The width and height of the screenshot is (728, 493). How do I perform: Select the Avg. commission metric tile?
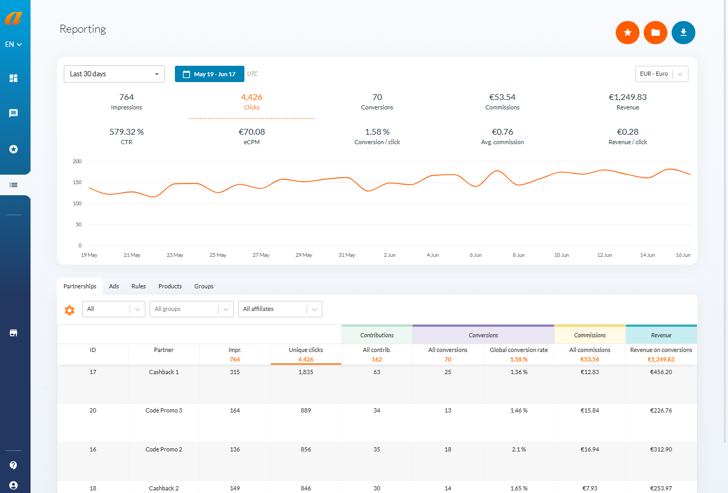pyautogui.click(x=503, y=136)
